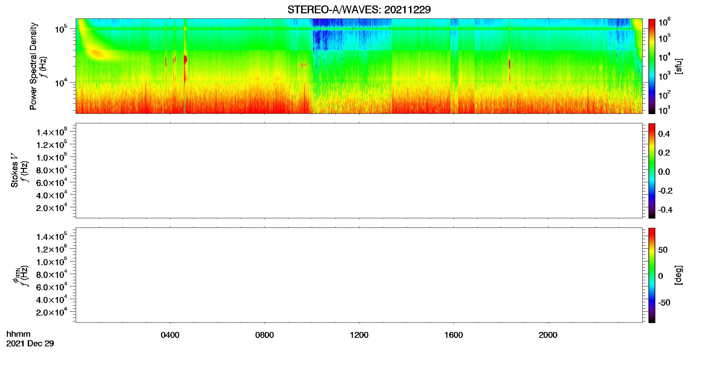Click the Stokes V axis label
This screenshot has height=370, width=718.
coord(14,170)
